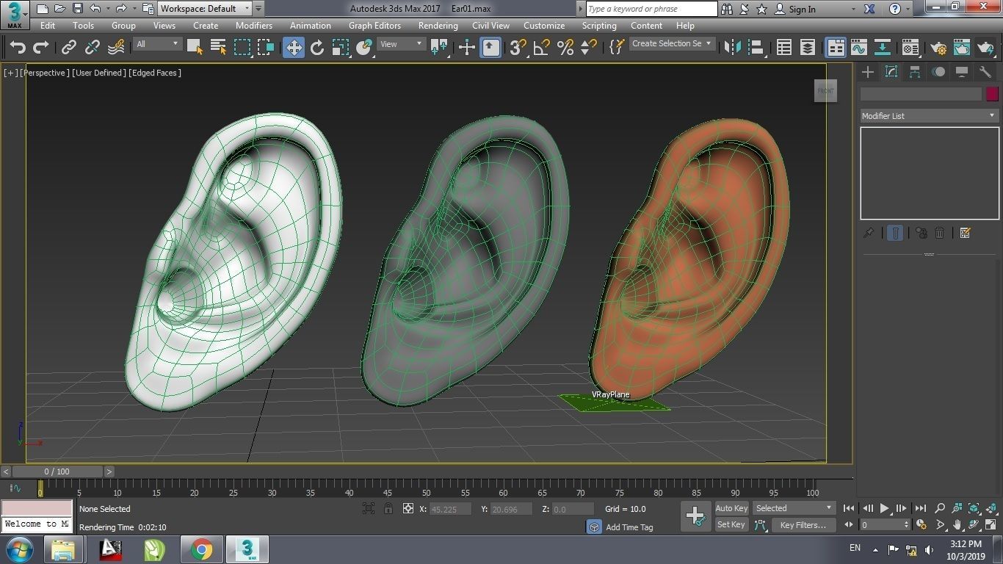Screen dimensions: 1003x564
Task: Open Select by Name list
Action: (x=218, y=48)
